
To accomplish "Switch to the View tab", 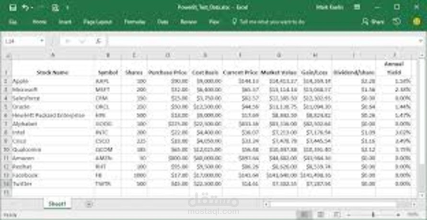I will click(214, 22).
